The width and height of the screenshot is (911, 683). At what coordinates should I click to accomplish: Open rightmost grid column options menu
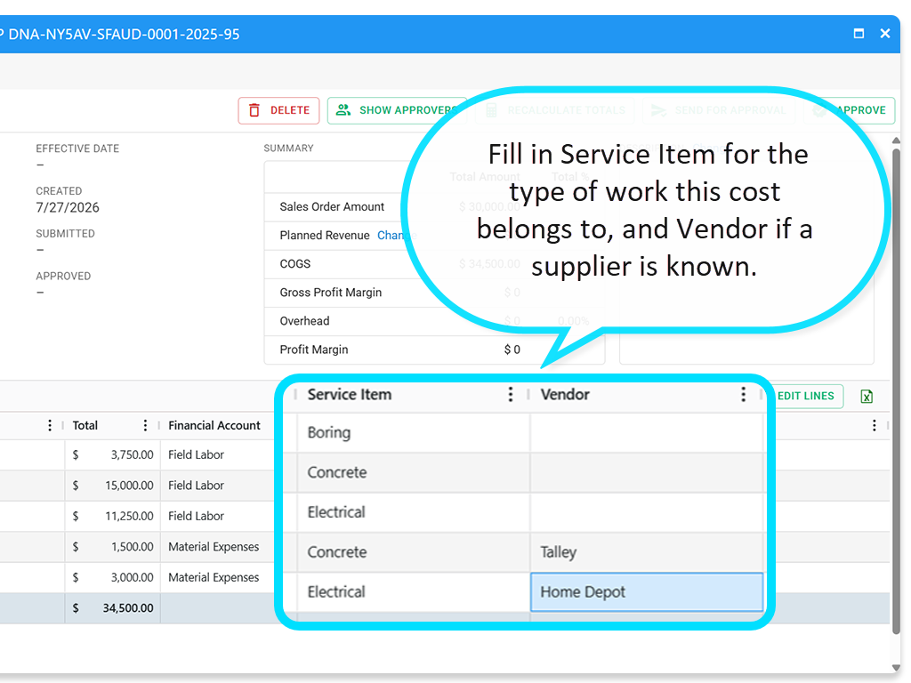point(874,425)
